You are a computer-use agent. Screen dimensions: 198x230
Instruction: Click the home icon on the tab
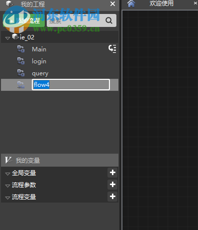(131, 3)
